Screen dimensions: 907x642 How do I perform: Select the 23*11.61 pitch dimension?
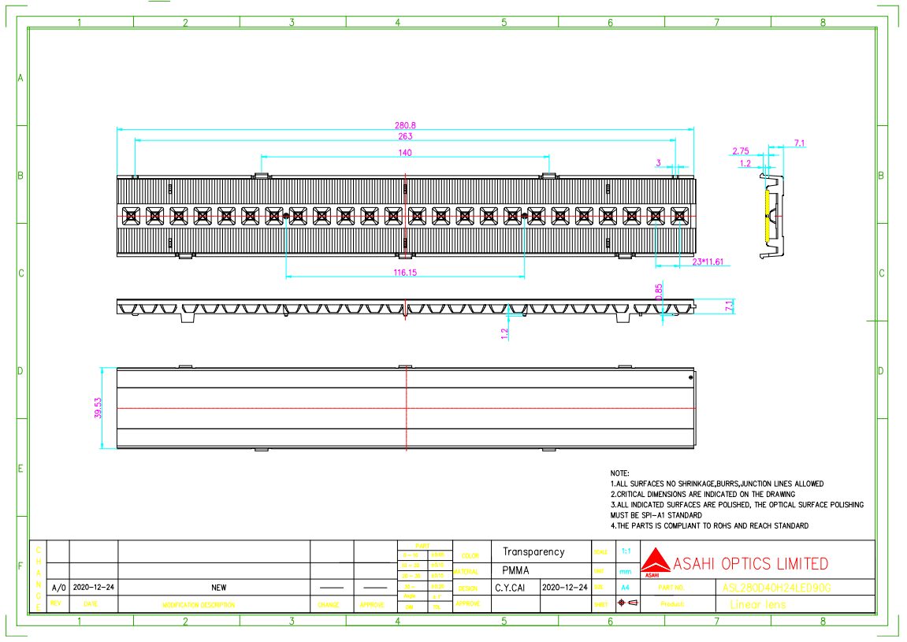coord(708,262)
